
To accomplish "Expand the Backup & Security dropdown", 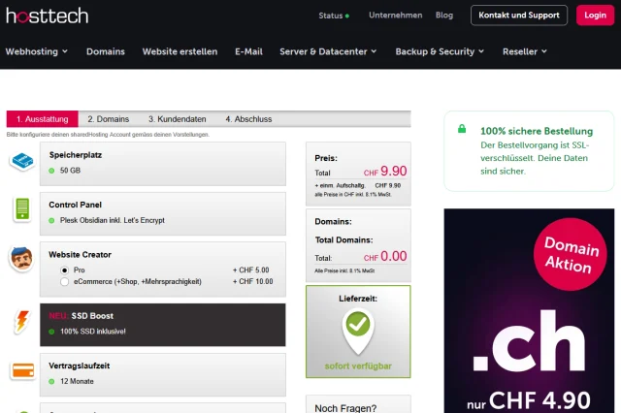I will [x=440, y=51].
